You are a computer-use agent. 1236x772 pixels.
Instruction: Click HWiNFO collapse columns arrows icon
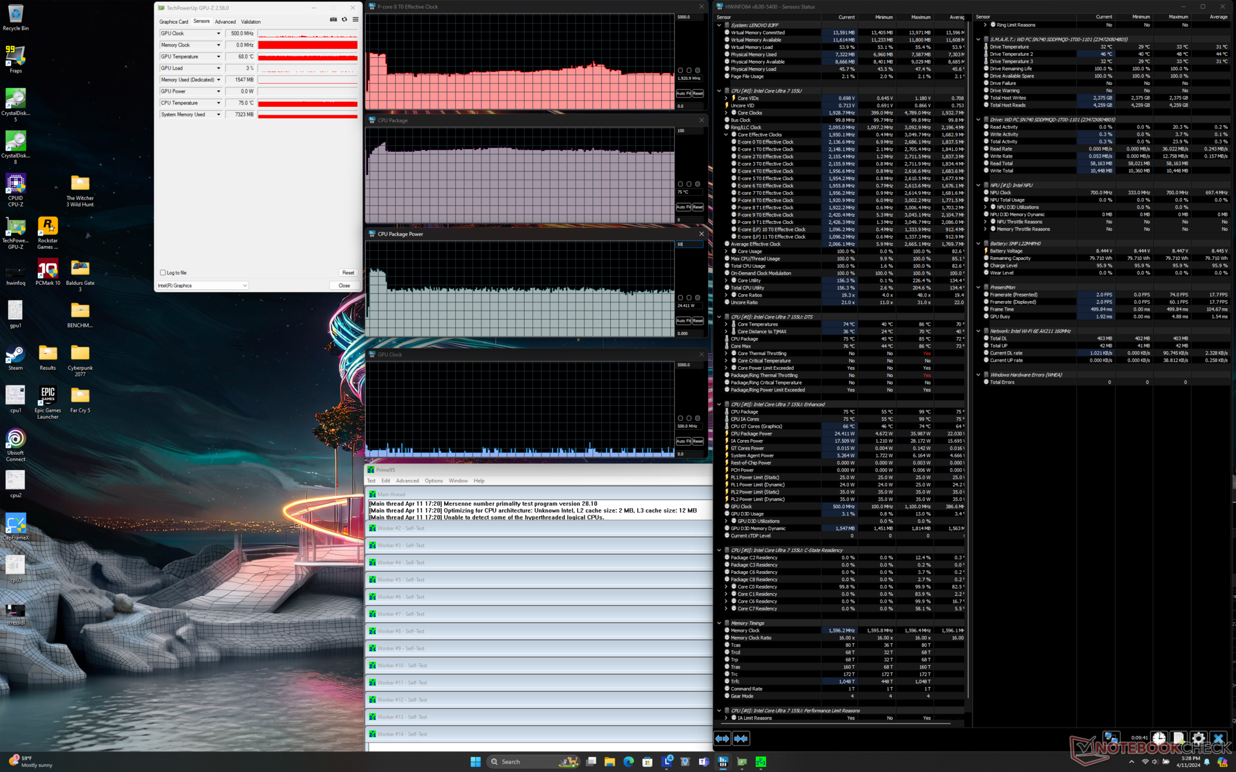pos(741,739)
